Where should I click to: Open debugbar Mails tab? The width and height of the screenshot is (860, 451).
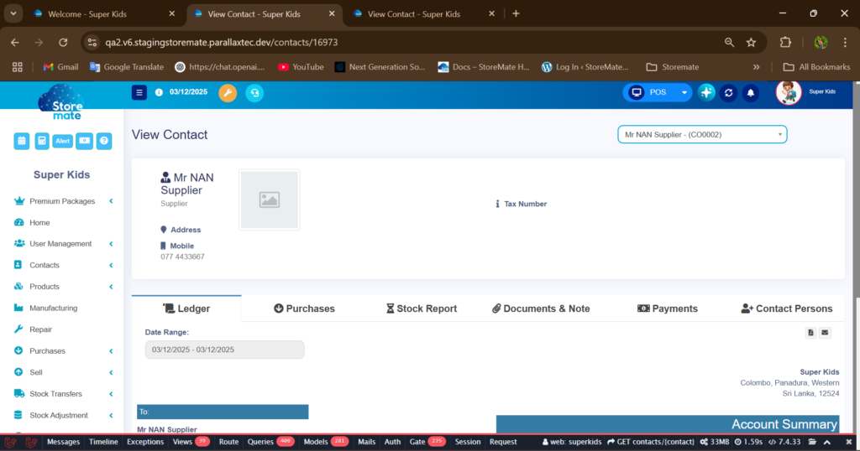(366, 442)
